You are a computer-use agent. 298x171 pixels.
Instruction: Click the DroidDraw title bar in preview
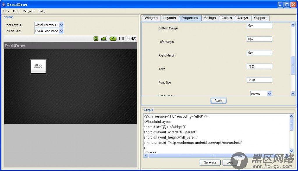point(70,46)
